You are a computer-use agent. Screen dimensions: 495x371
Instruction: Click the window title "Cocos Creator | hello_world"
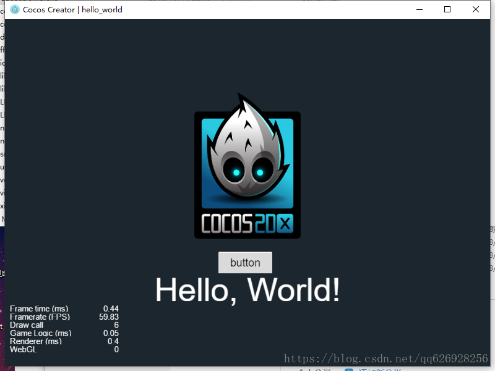point(72,10)
